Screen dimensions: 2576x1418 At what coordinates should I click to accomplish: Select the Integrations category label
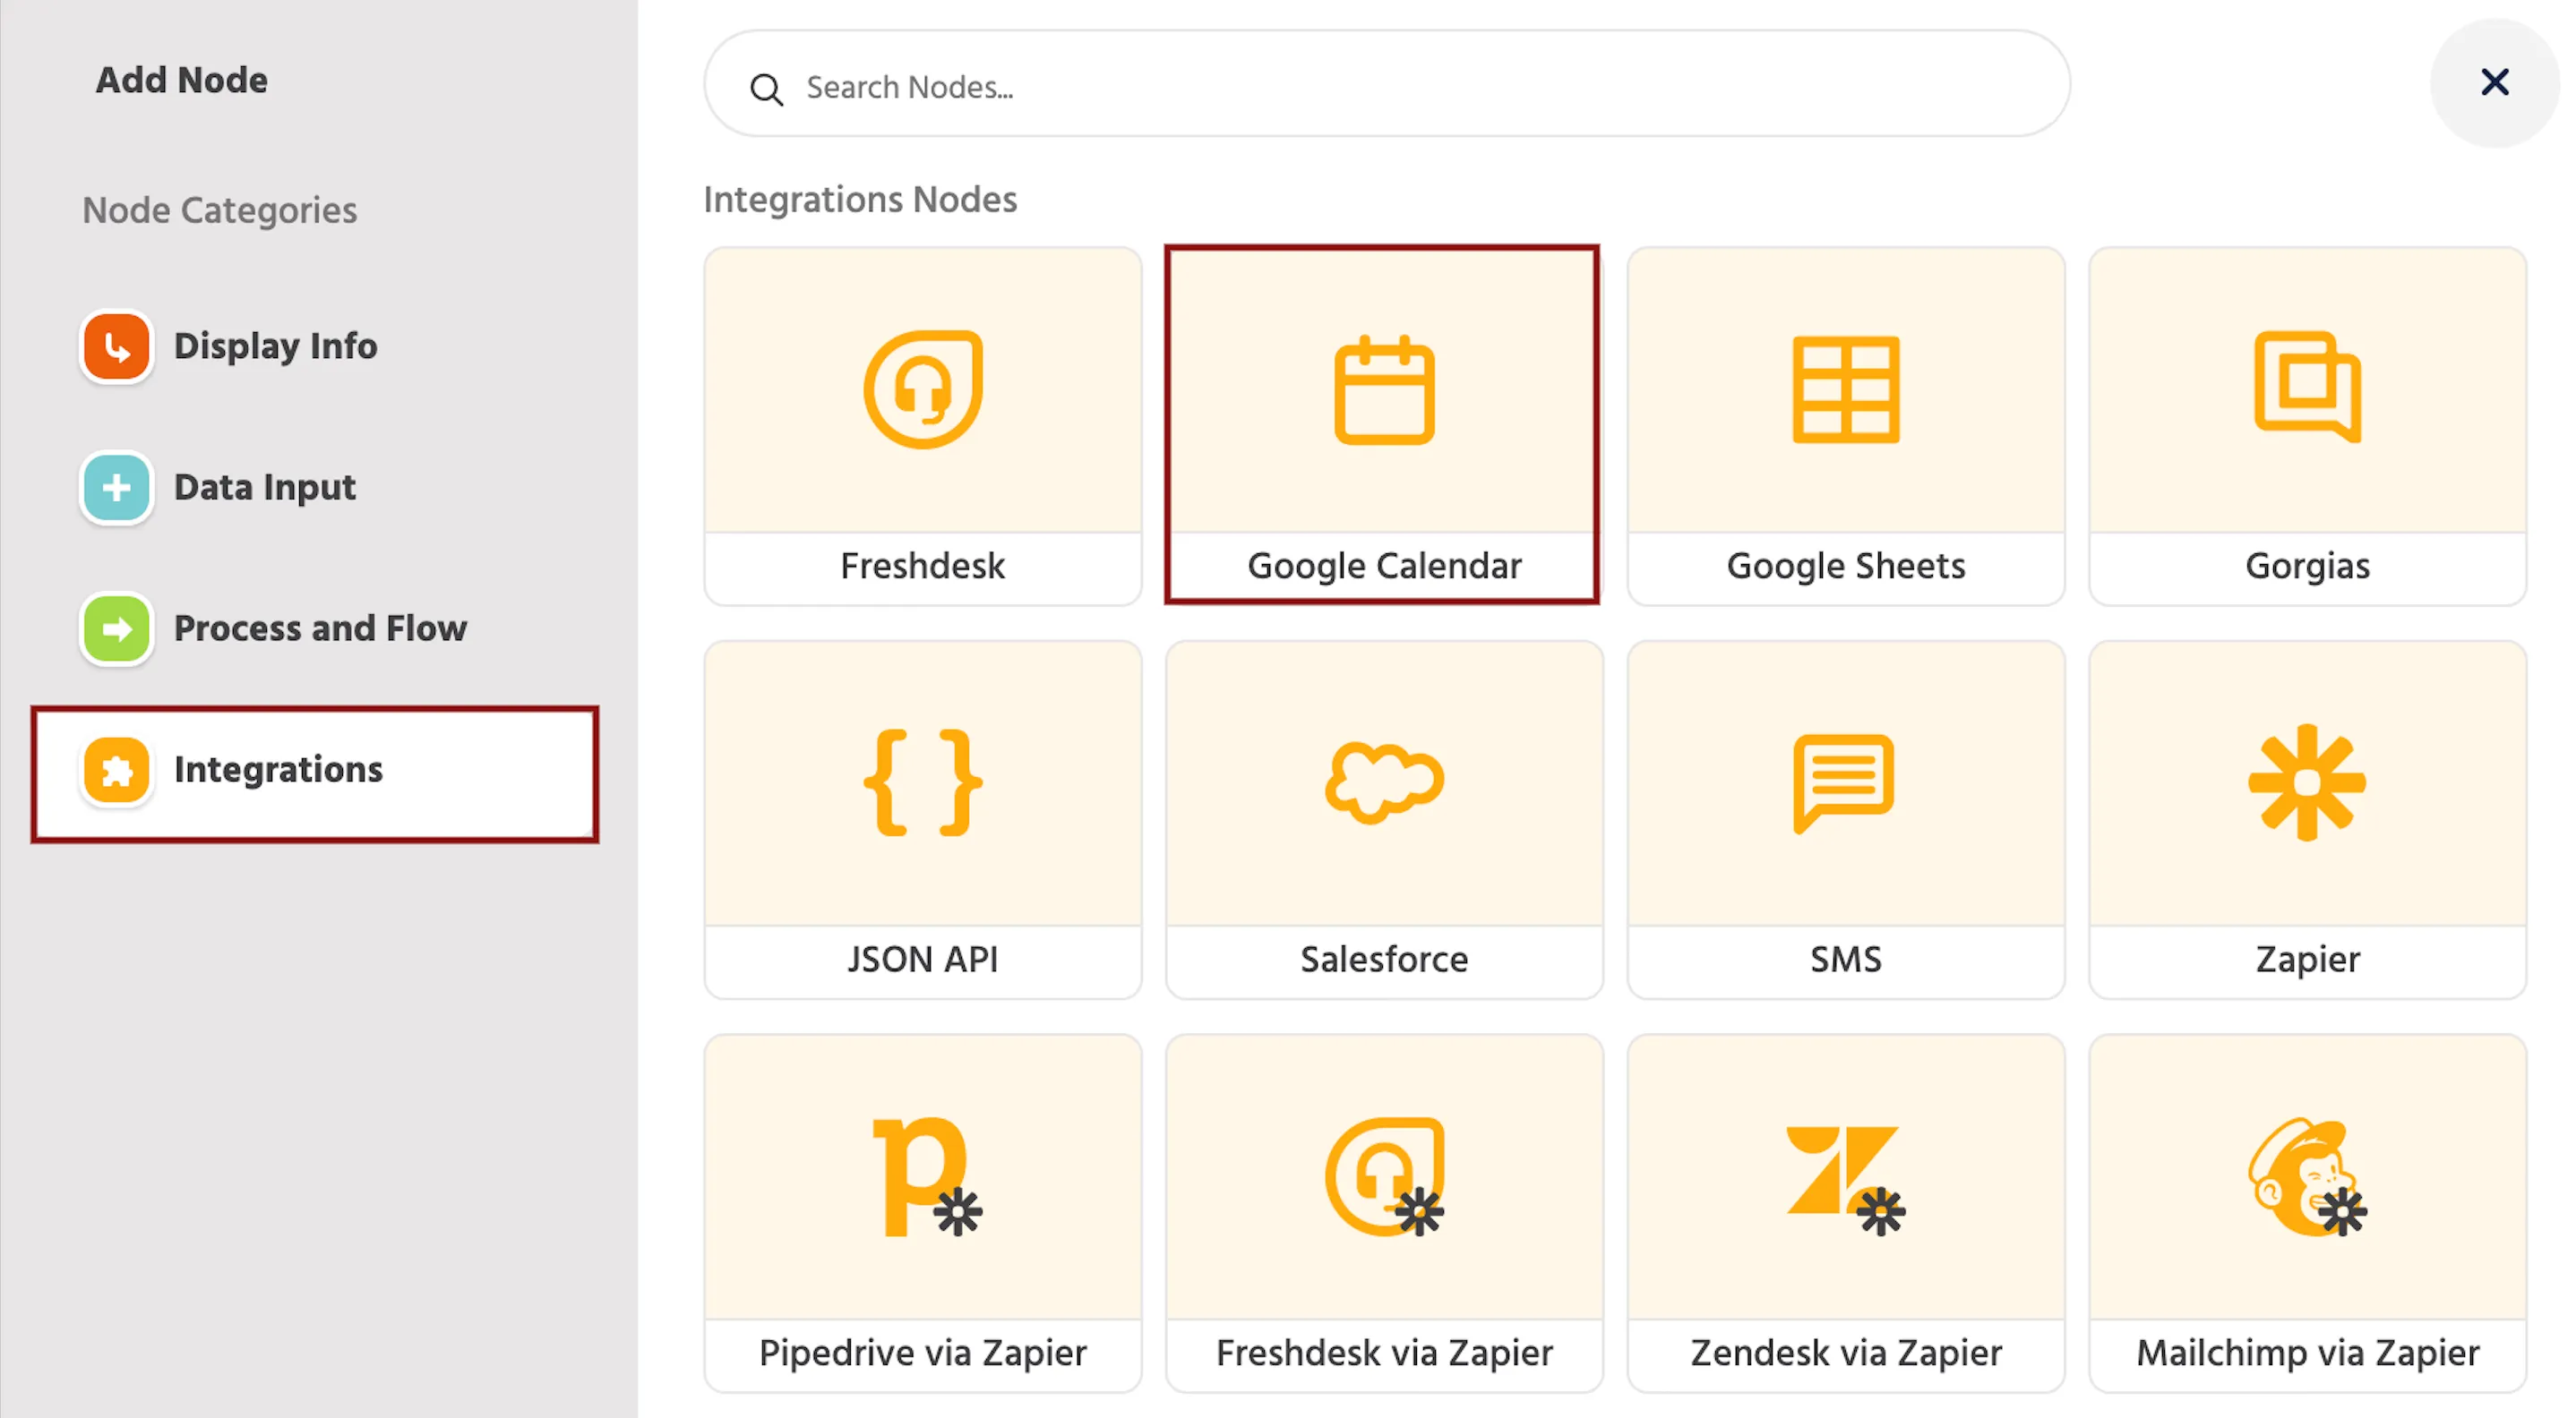pos(278,770)
